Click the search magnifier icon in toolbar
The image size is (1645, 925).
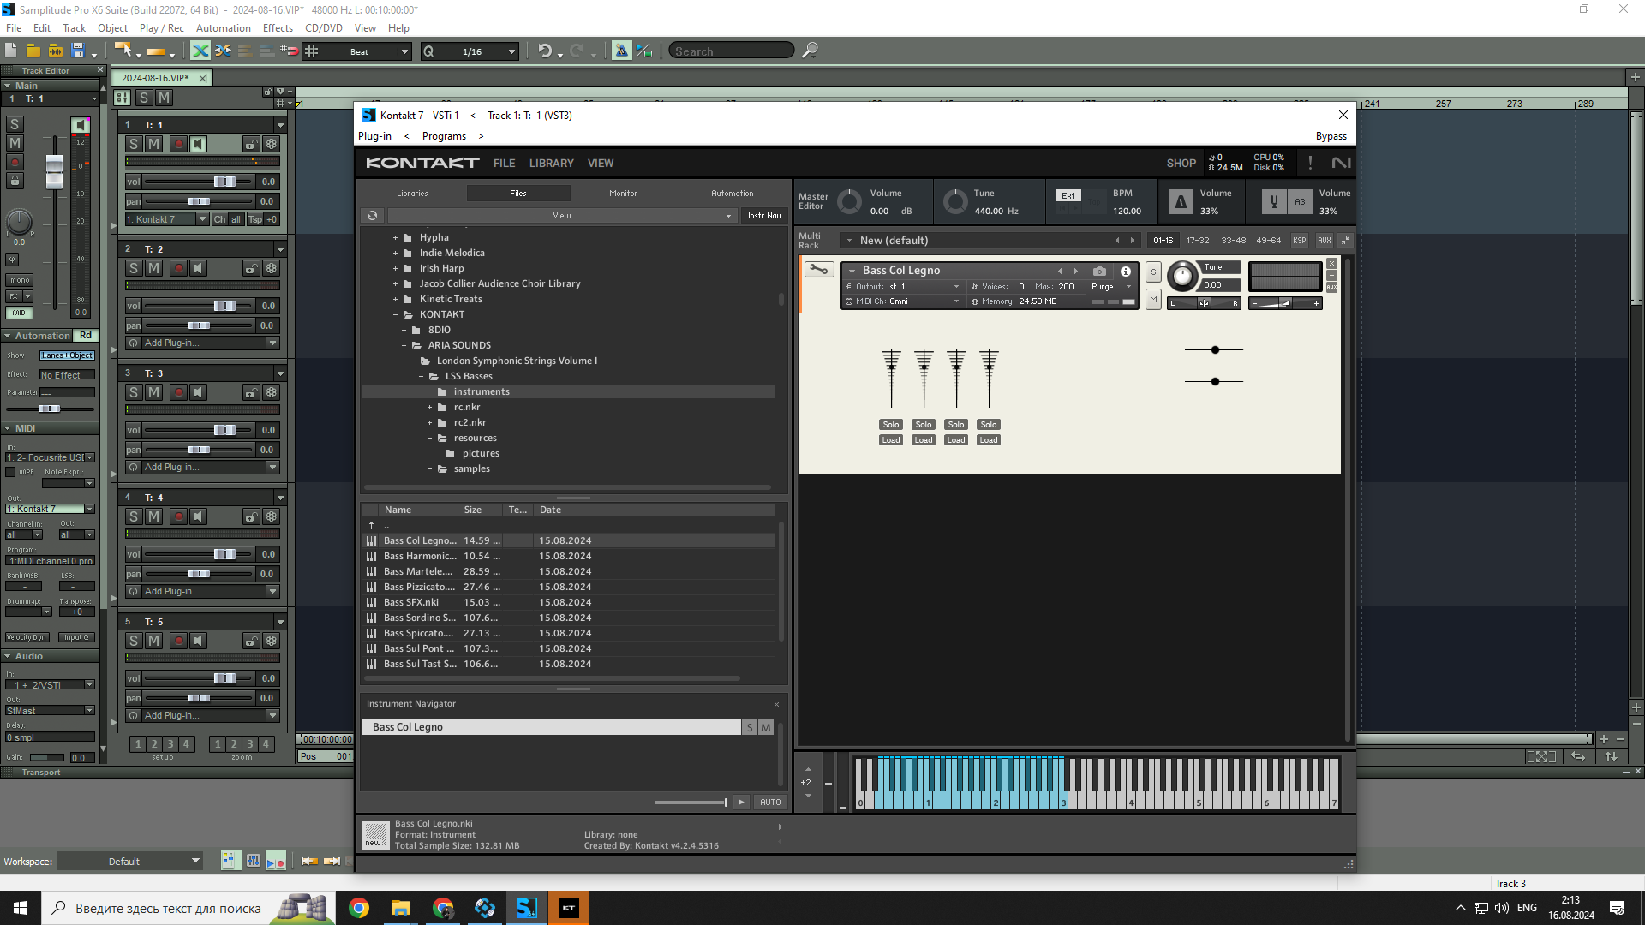click(x=810, y=51)
